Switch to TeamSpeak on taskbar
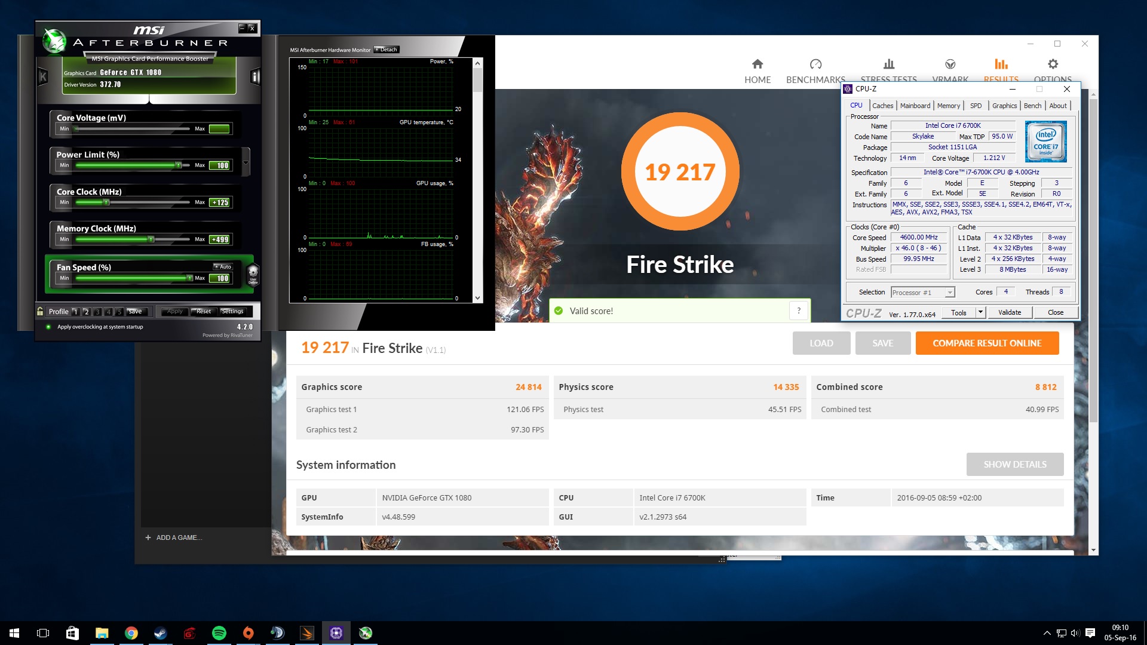1147x645 pixels. (277, 633)
